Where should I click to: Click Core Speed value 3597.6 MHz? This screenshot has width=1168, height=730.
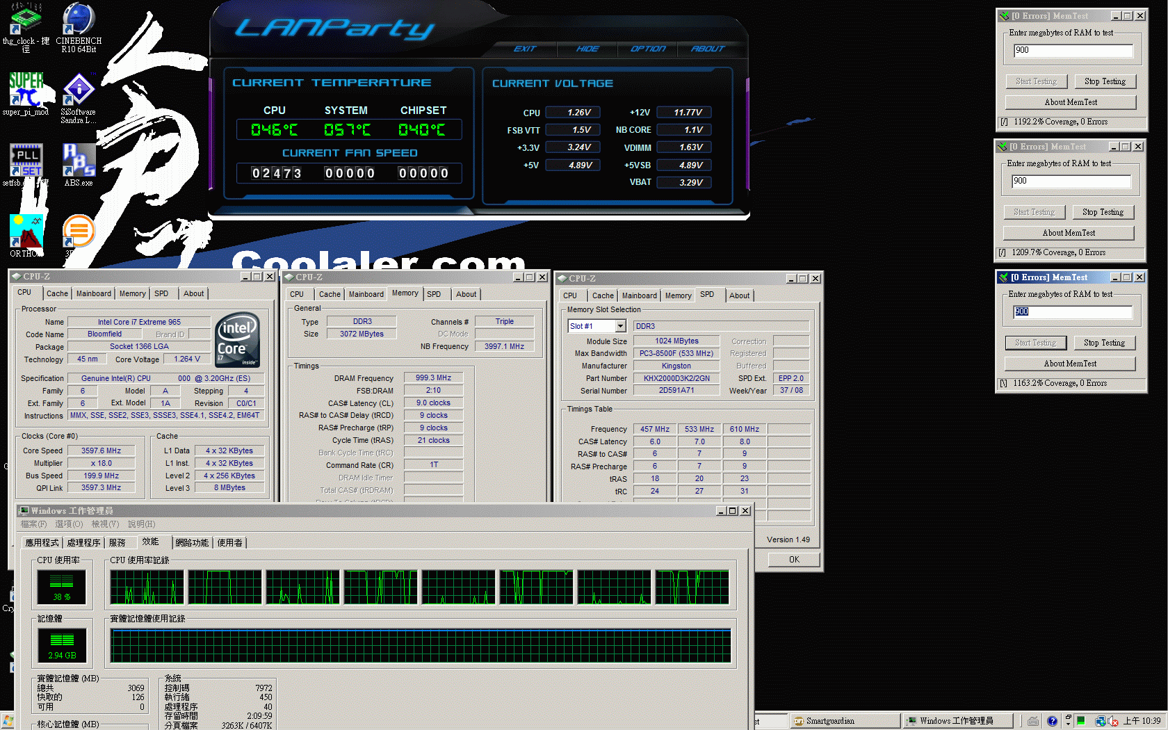click(x=102, y=451)
